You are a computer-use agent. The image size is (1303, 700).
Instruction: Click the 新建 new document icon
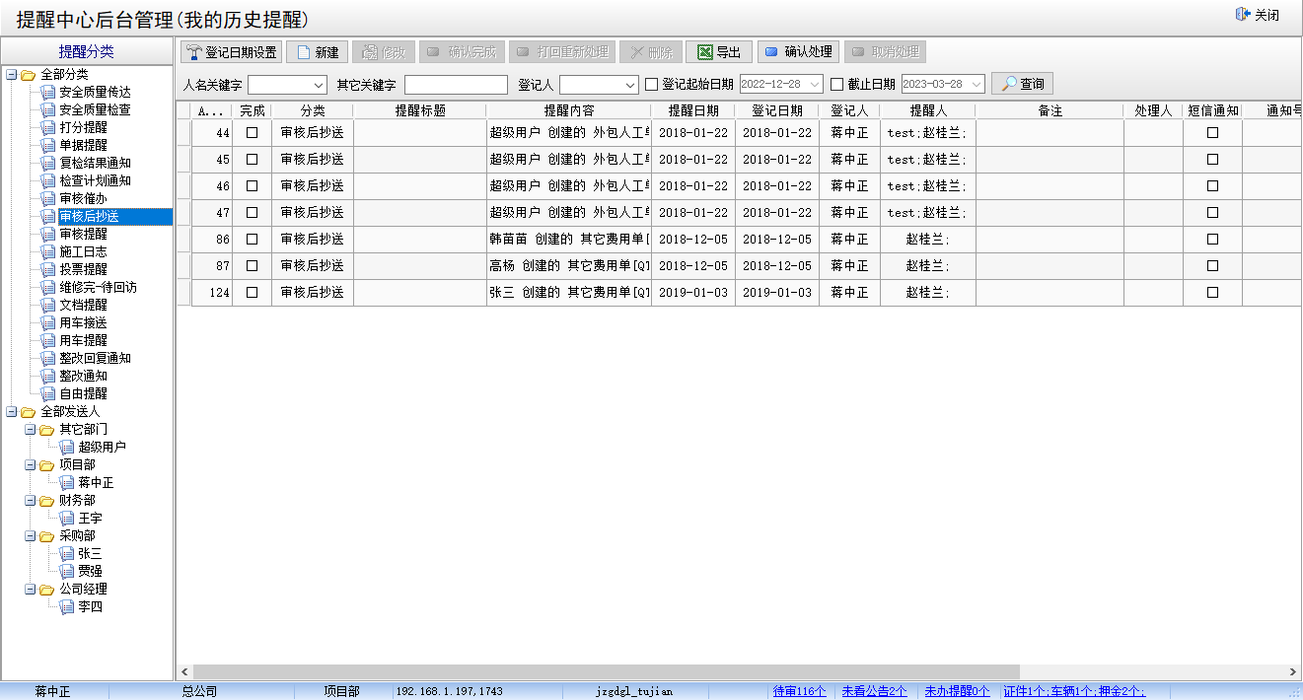pyautogui.click(x=304, y=52)
